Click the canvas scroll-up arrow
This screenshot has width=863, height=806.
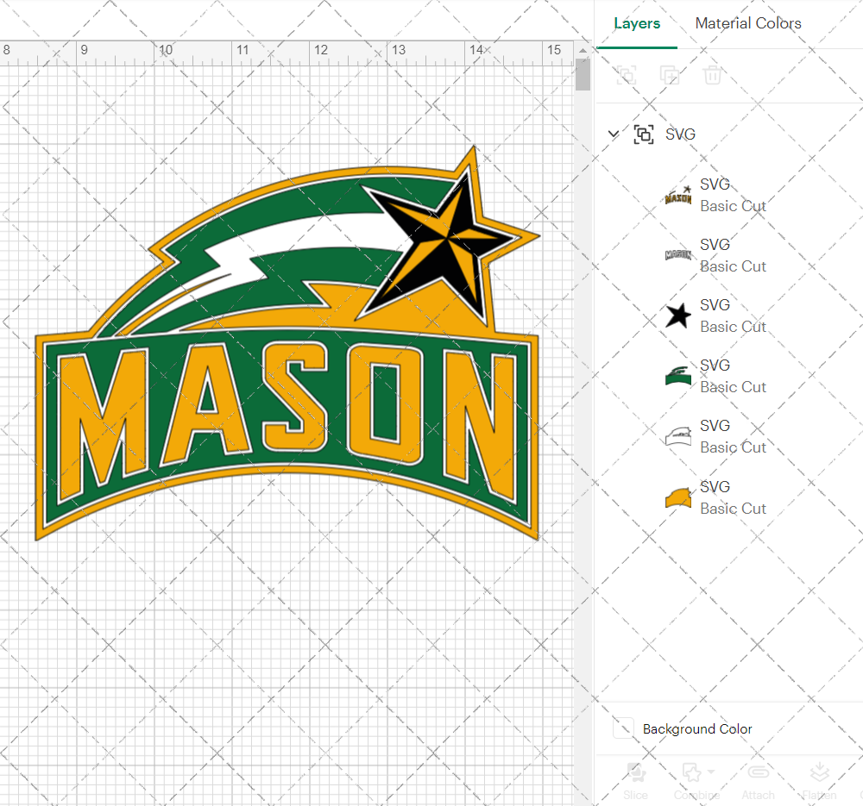click(583, 51)
